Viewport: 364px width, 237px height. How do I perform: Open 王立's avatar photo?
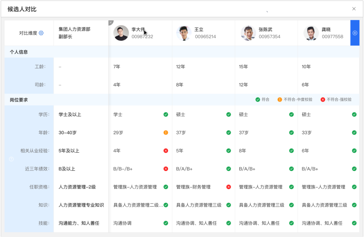(184, 33)
